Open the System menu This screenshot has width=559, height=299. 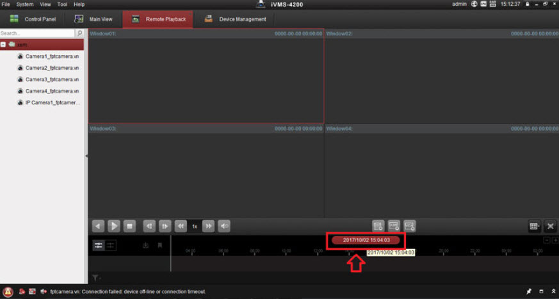coord(25,4)
